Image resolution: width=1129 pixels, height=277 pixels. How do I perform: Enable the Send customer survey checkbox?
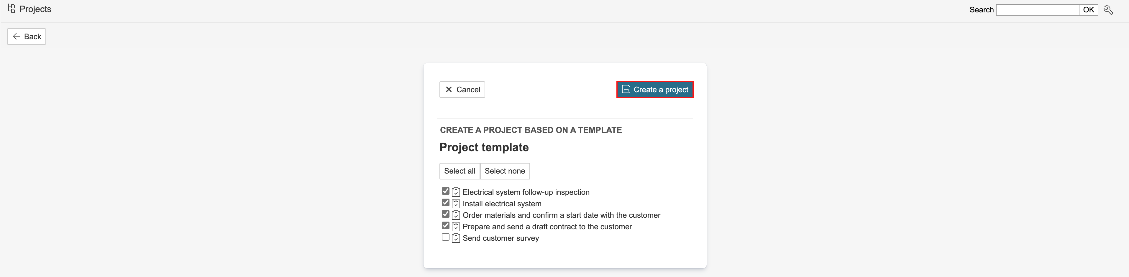click(445, 237)
